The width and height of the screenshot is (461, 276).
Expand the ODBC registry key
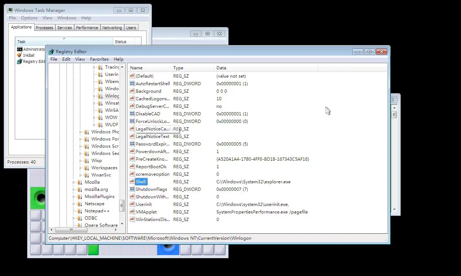[x=74, y=218]
